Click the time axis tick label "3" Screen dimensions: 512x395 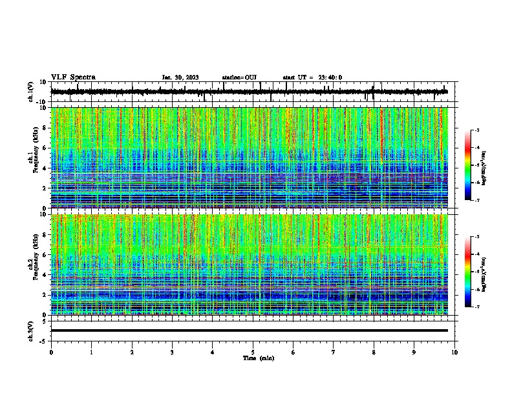(x=172, y=352)
